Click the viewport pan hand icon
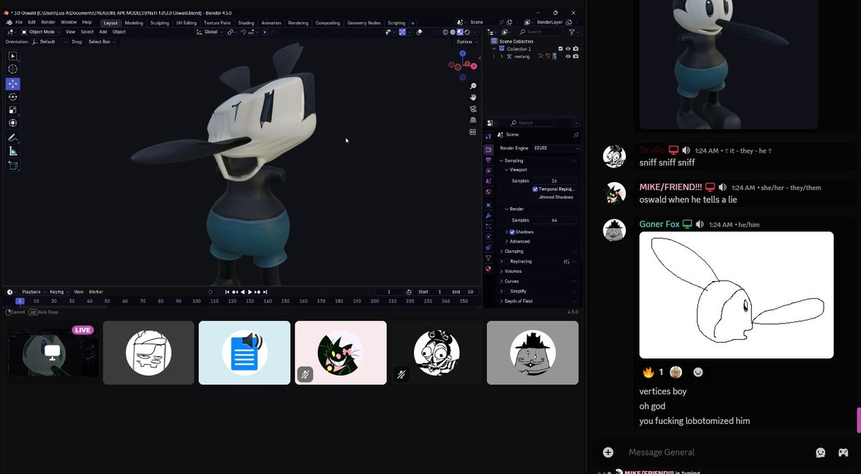 coord(473,98)
